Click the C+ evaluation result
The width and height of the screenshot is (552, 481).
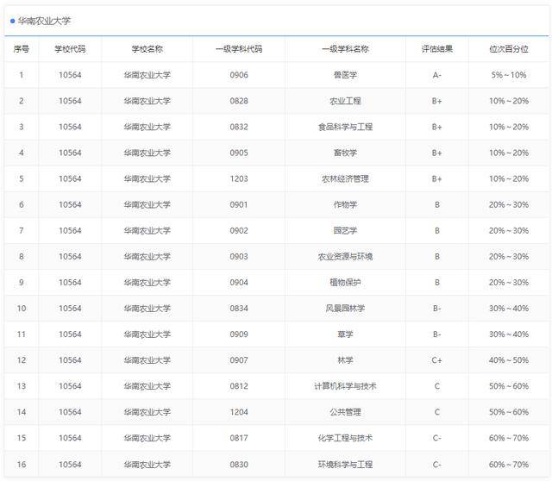[437, 360]
